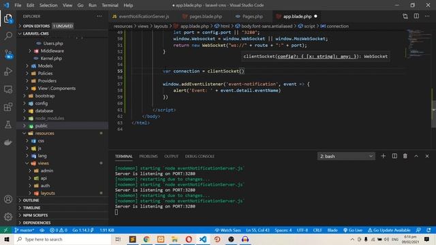Click Go Live in status bar
This screenshot has width=436, height=245.
pos(353,230)
